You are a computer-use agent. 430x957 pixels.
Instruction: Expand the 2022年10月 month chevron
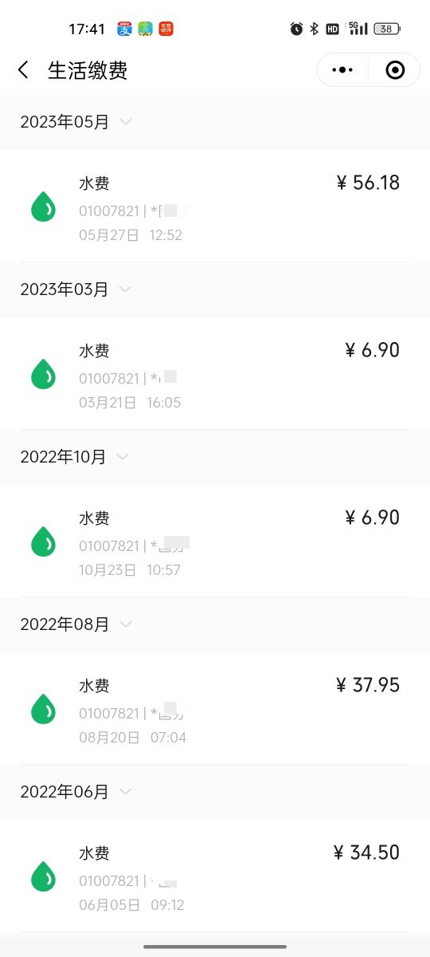122,457
